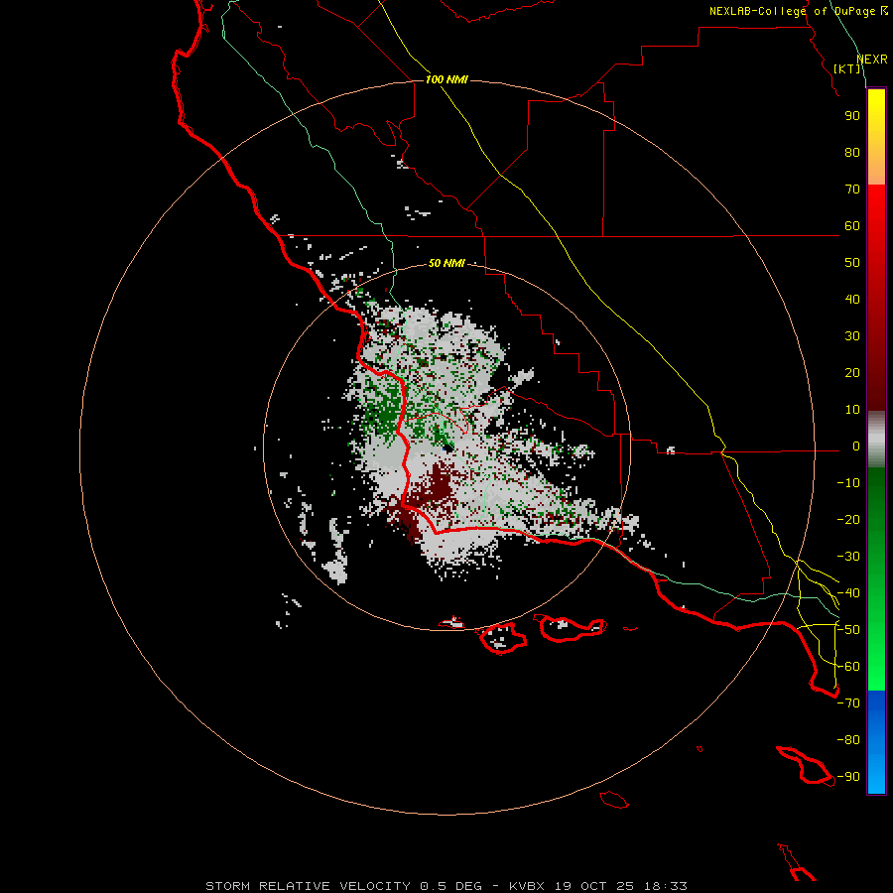893x893 pixels.
Task: Click the 50 value on the velocity scale
Action: [x=852, y=263]
